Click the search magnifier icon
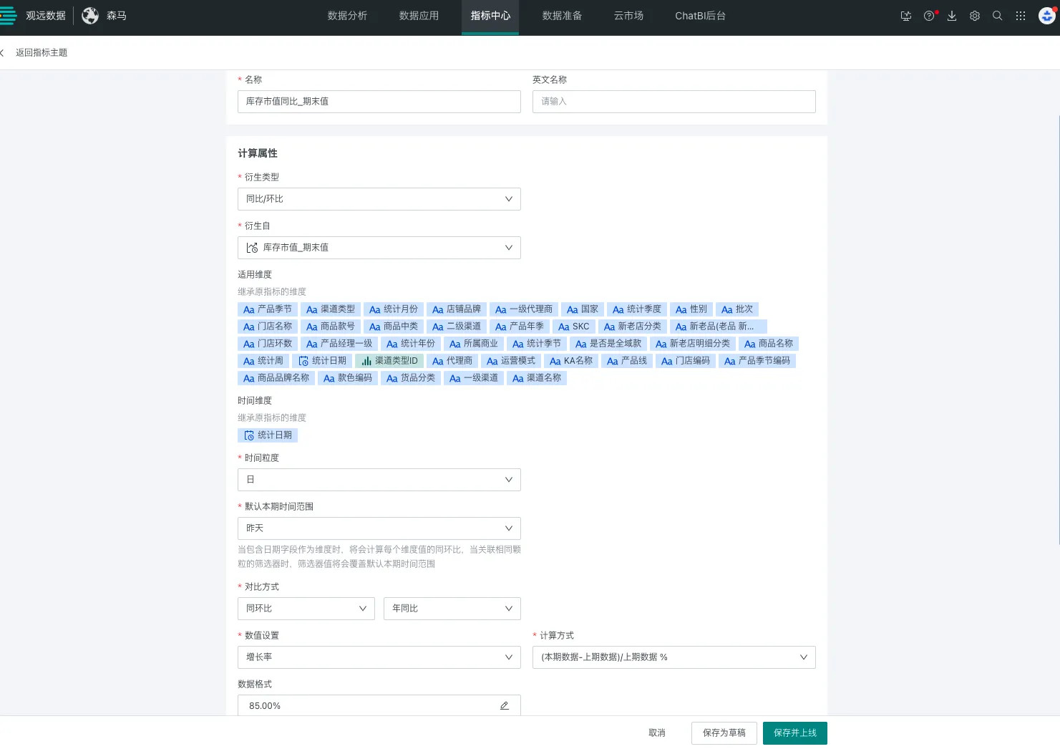The height and width of the screenshot is (749, 1060). pos(998,16)
